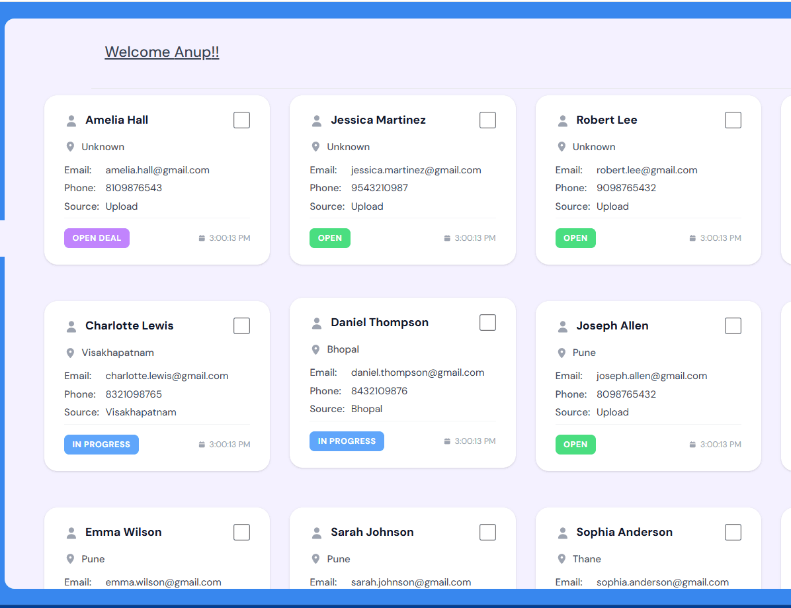
Task: Open the Welcome Anup!! link
Action: coord(162,52)
